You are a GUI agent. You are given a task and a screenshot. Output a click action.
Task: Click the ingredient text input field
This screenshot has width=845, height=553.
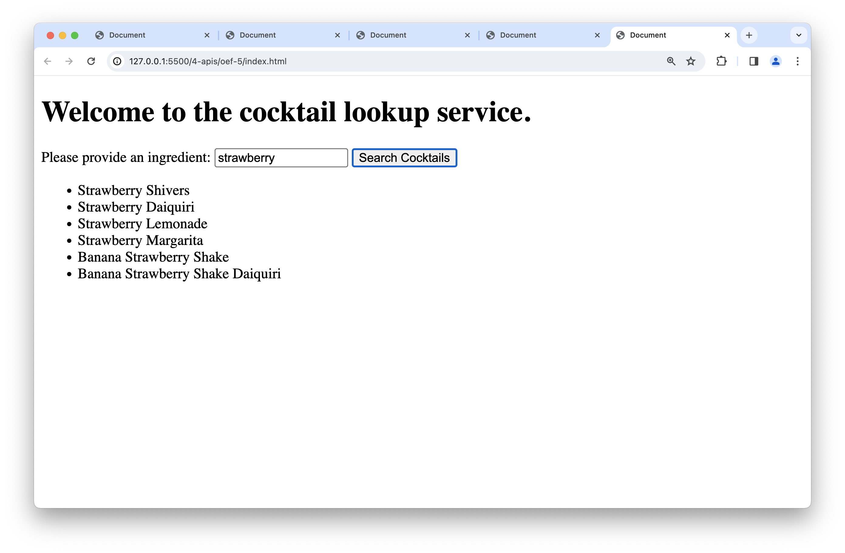click(281, 158)
